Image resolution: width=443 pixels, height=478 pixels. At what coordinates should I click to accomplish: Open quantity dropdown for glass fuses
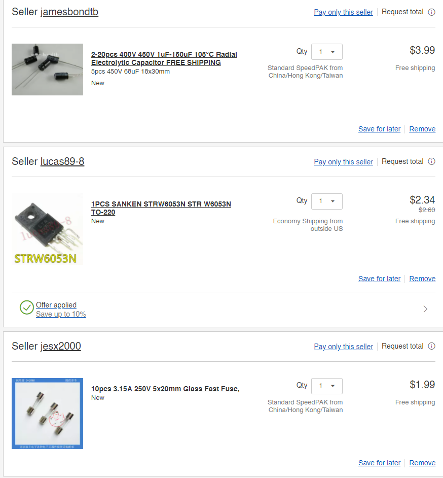coord(327,386)
